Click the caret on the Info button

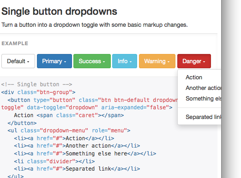click(x=131, y=62)
